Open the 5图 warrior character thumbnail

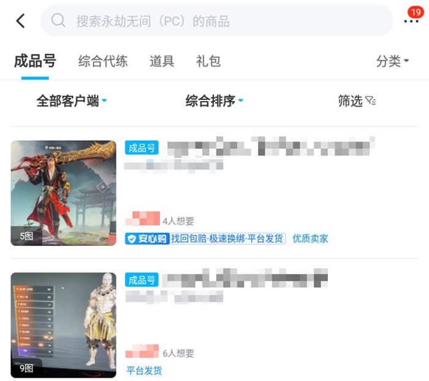(64, 193)
